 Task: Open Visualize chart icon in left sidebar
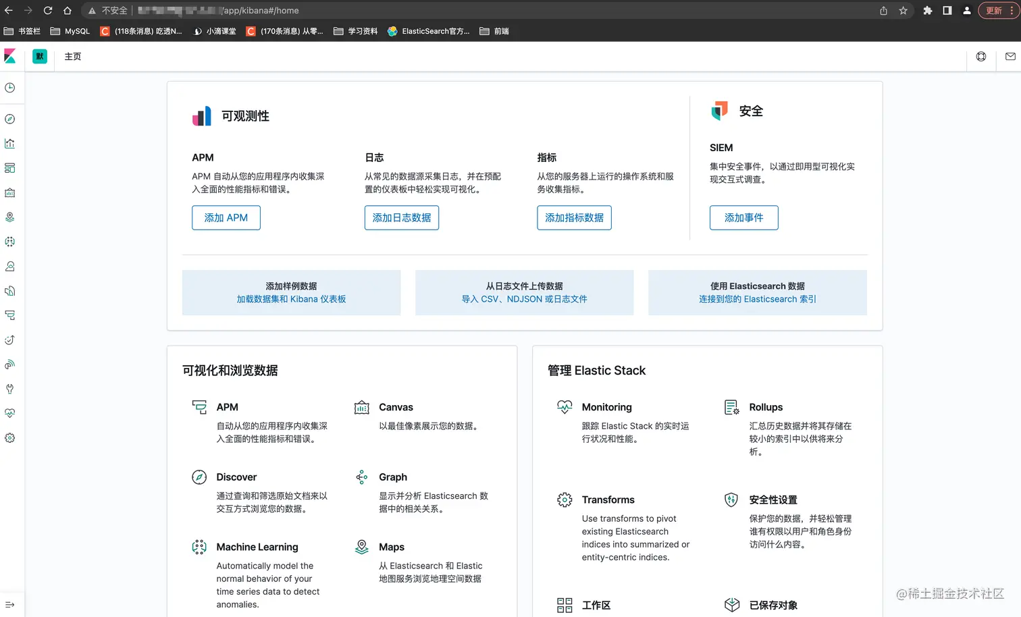pyautogui.click(x=10, y=144)
